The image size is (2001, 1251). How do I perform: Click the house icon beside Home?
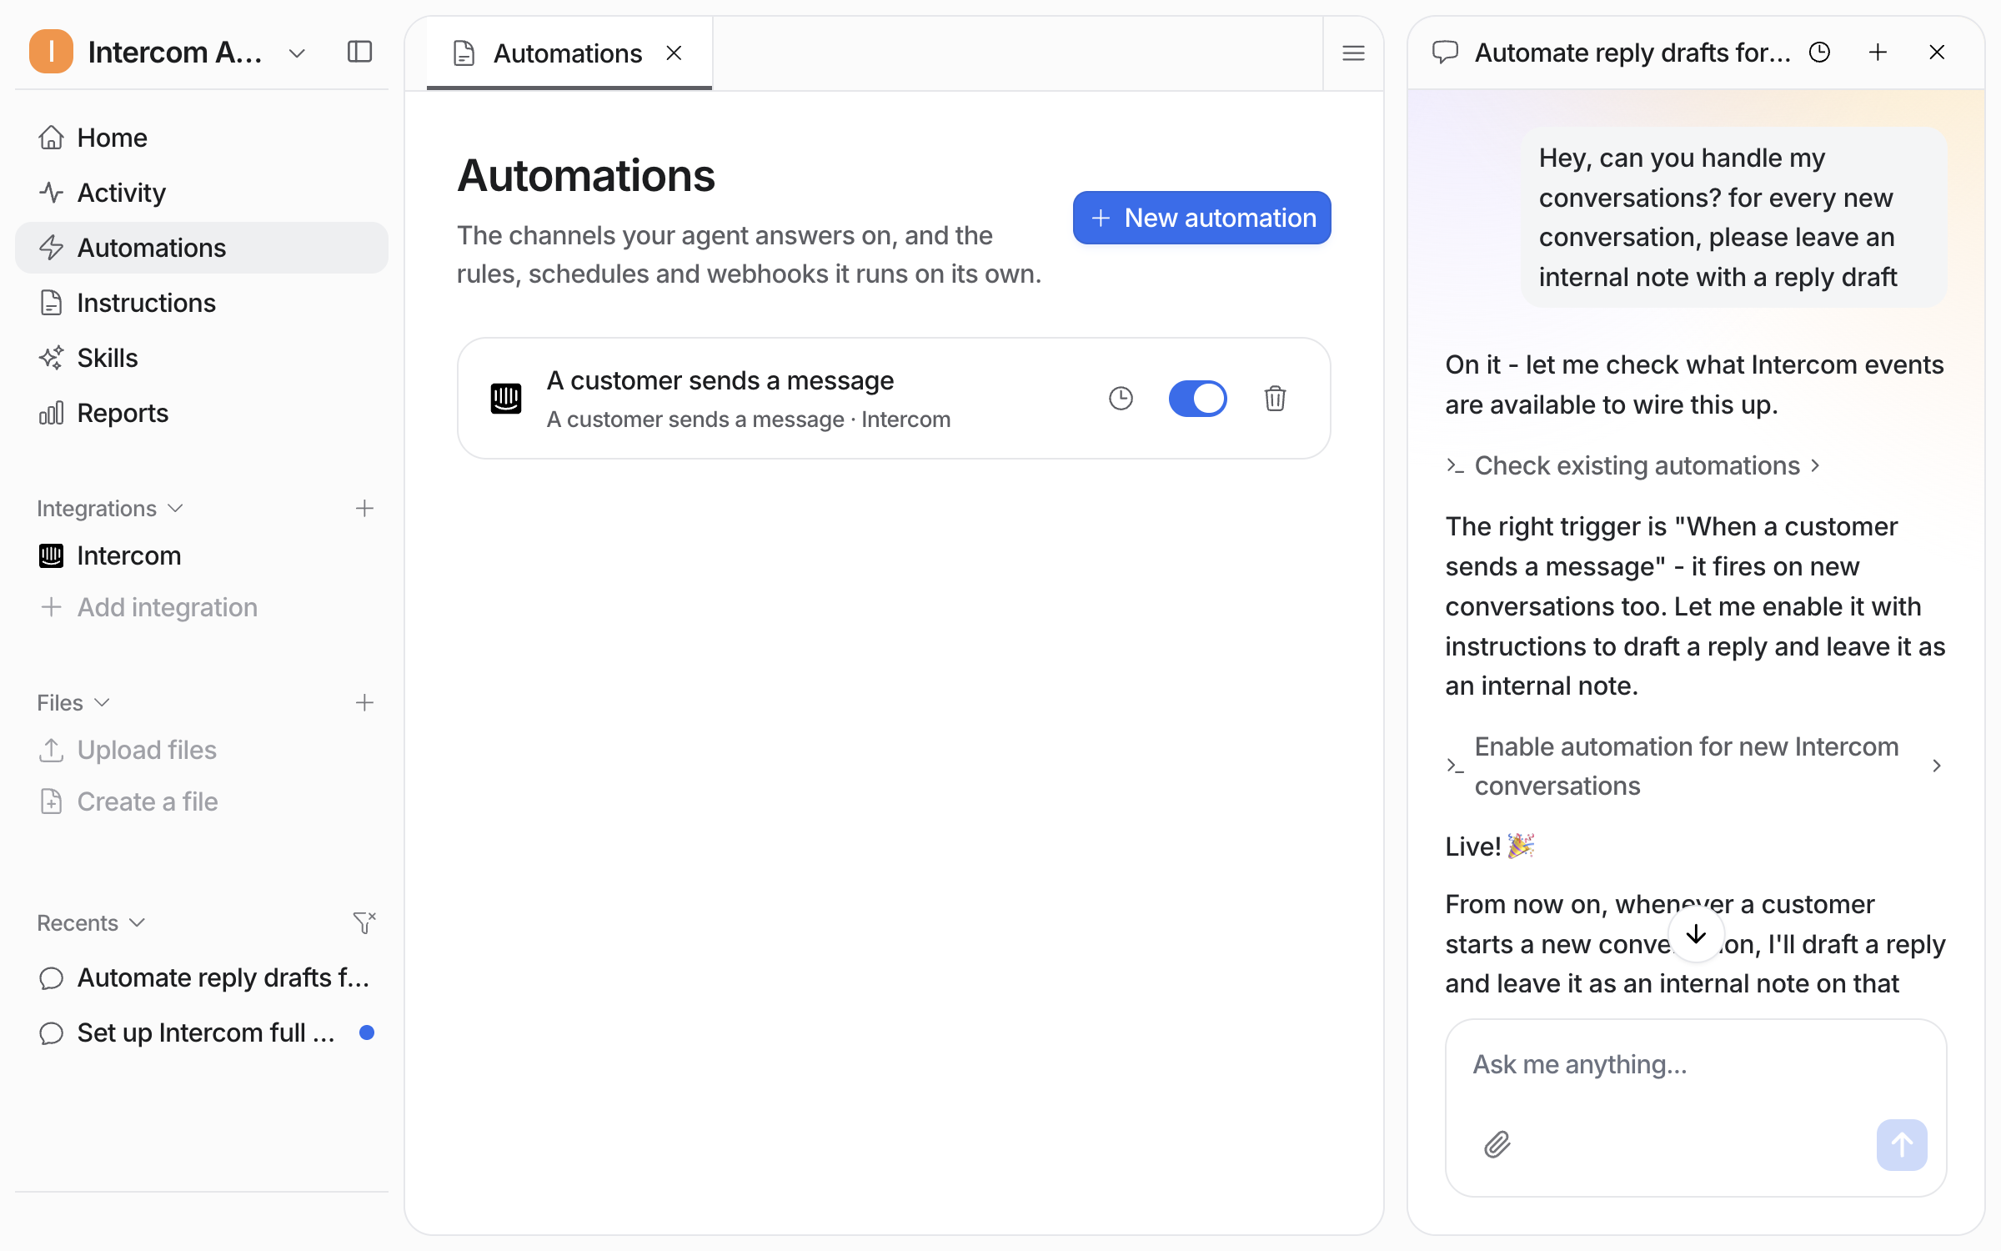(51, 138)
